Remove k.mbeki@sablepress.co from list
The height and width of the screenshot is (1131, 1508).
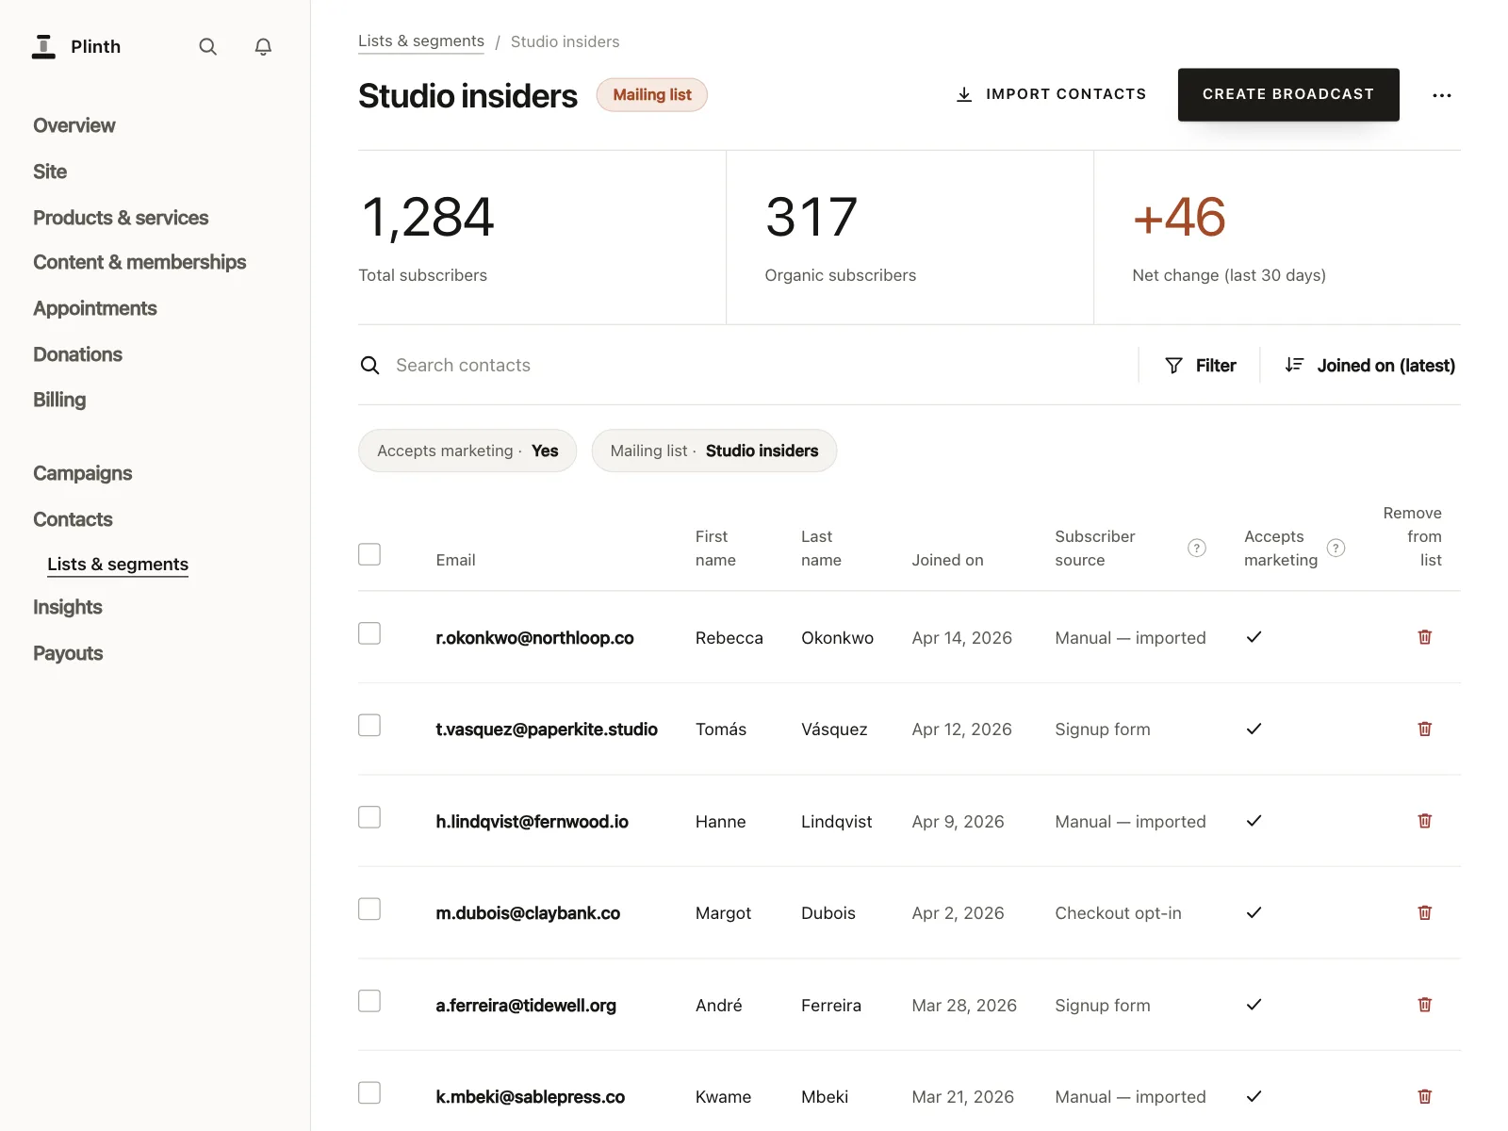tap(1424, 1096)
